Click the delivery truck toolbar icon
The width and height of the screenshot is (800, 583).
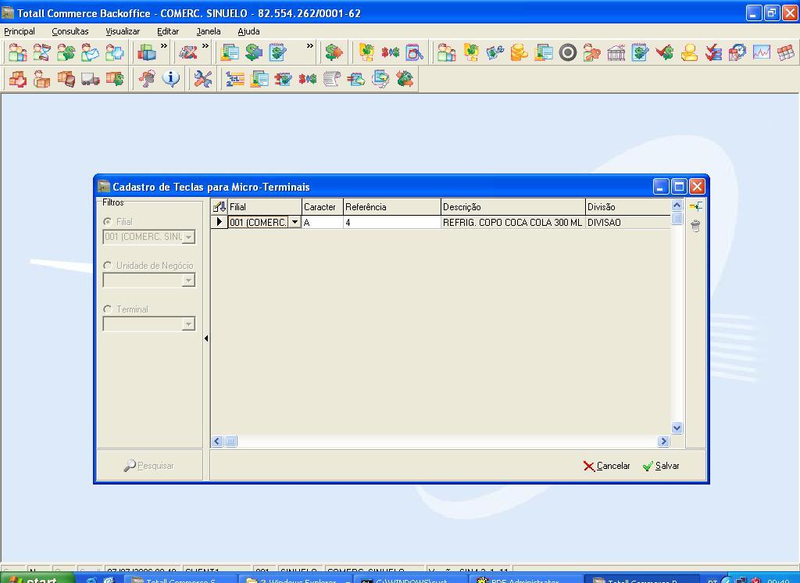coord(90,79)
